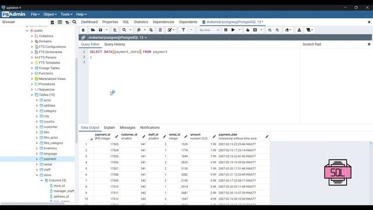
Task: Open the Filter options dropdown arrow
Action: point(191,30)
